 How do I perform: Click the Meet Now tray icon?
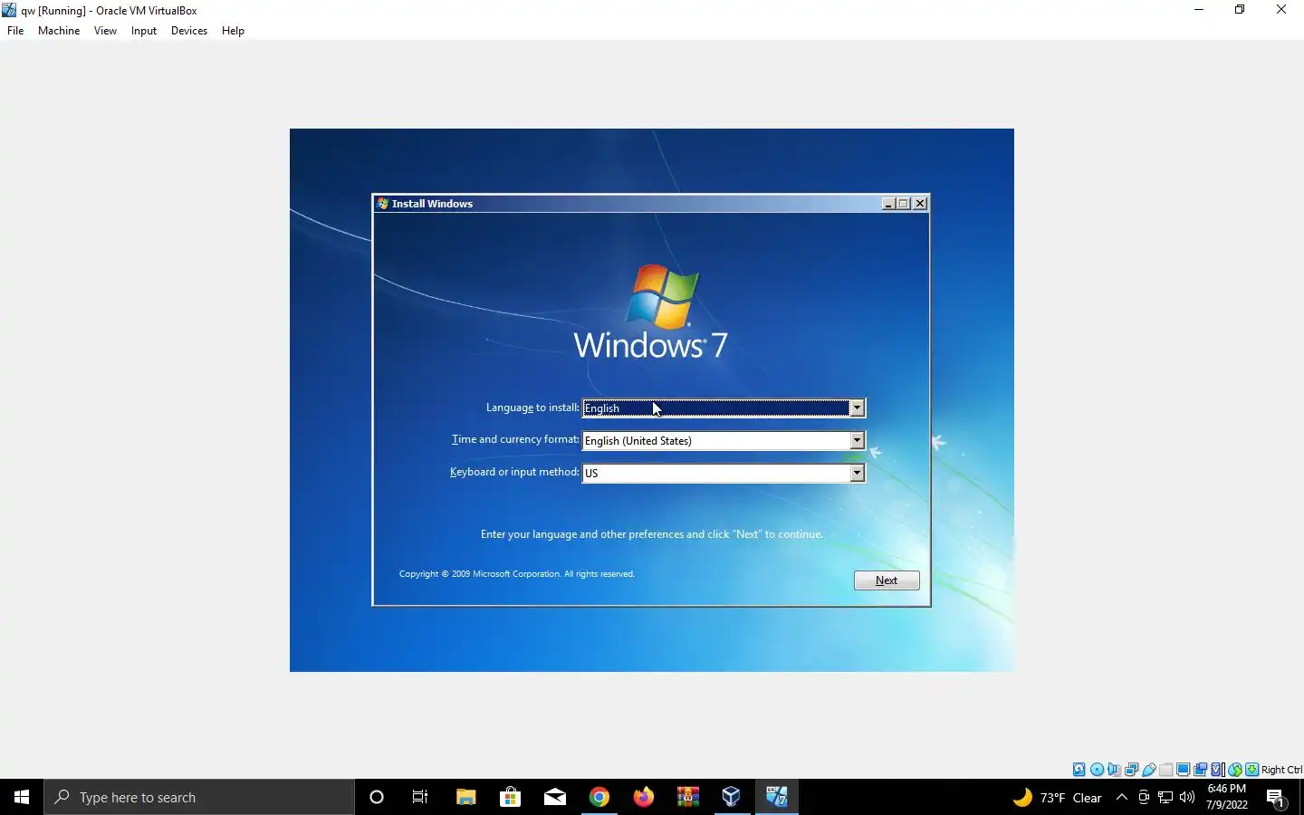point(1144,797)
